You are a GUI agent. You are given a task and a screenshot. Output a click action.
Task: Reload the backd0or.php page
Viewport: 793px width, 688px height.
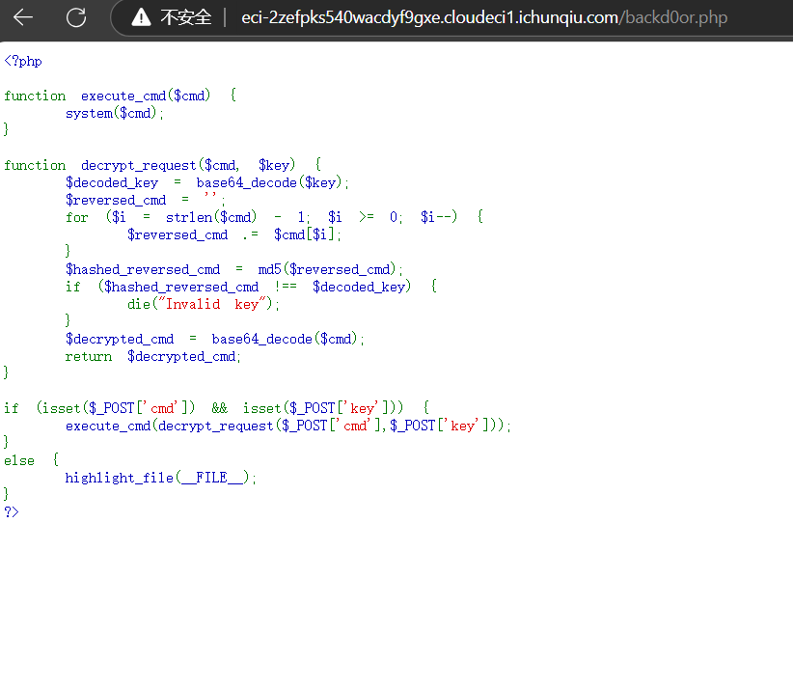[76, 17]
